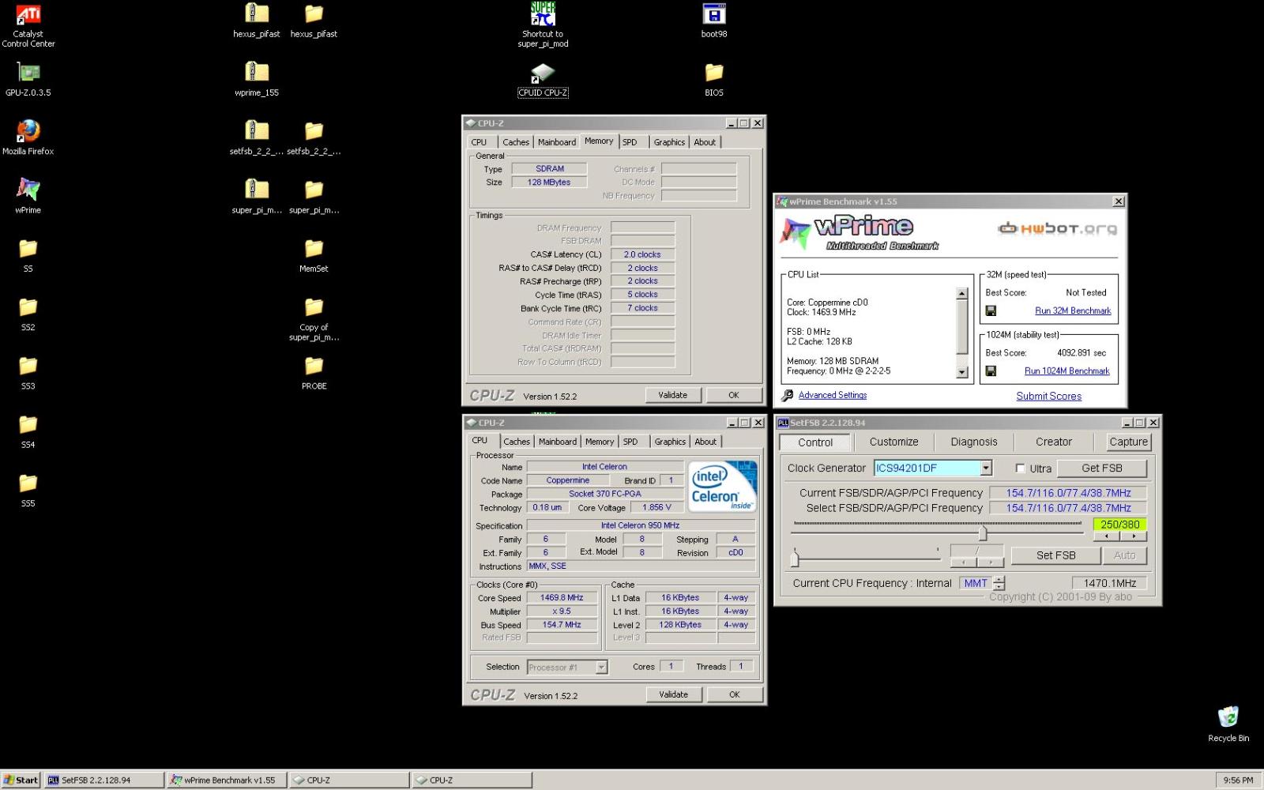The width and height of the screenshot is (1264, 790).
Task: Click the scroll up arrow in CPU List
Action: point(961,294)
